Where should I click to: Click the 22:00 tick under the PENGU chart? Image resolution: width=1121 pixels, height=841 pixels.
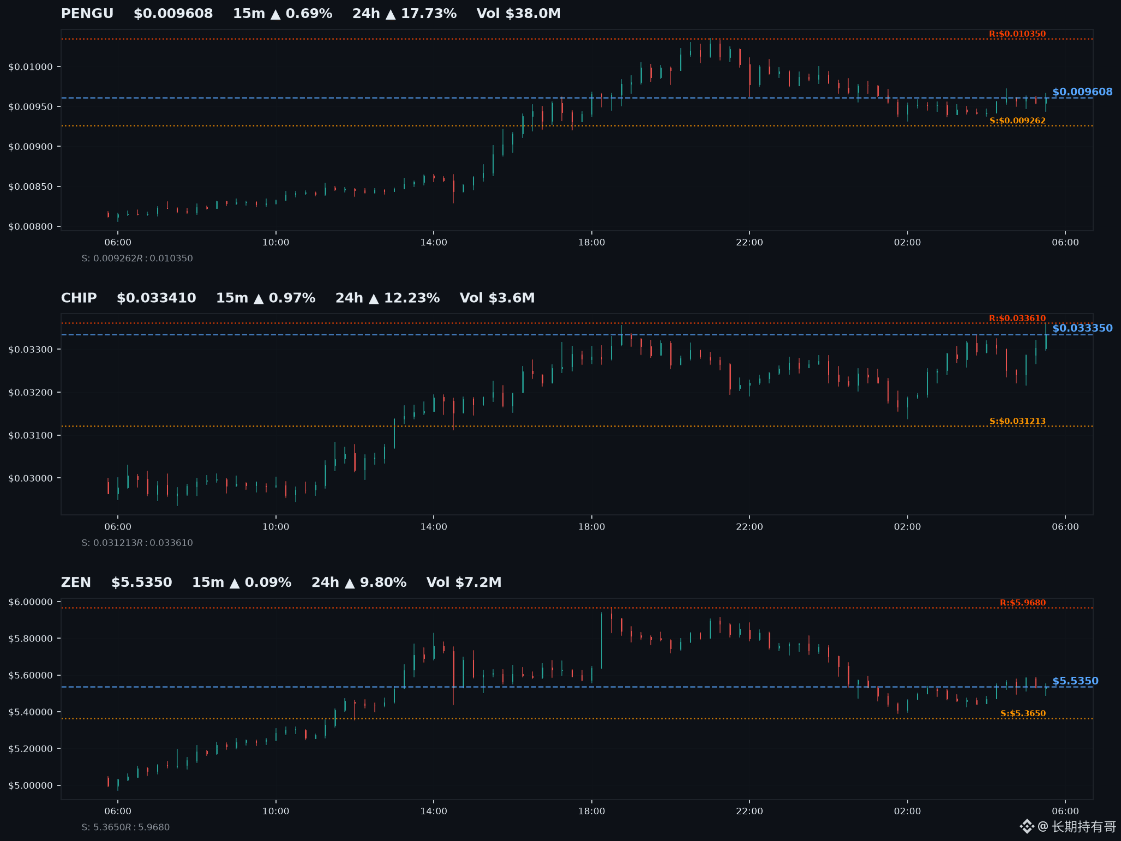(x=750, y=243)
